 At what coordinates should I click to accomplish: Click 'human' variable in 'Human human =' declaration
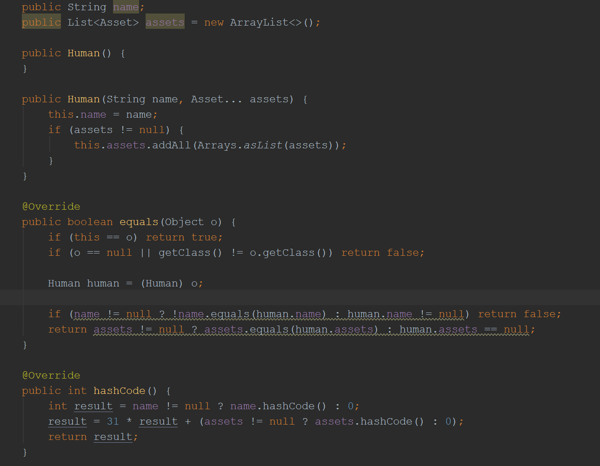tap(103, 283)
